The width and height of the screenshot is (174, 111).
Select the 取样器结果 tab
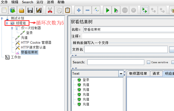click(138, 74)
